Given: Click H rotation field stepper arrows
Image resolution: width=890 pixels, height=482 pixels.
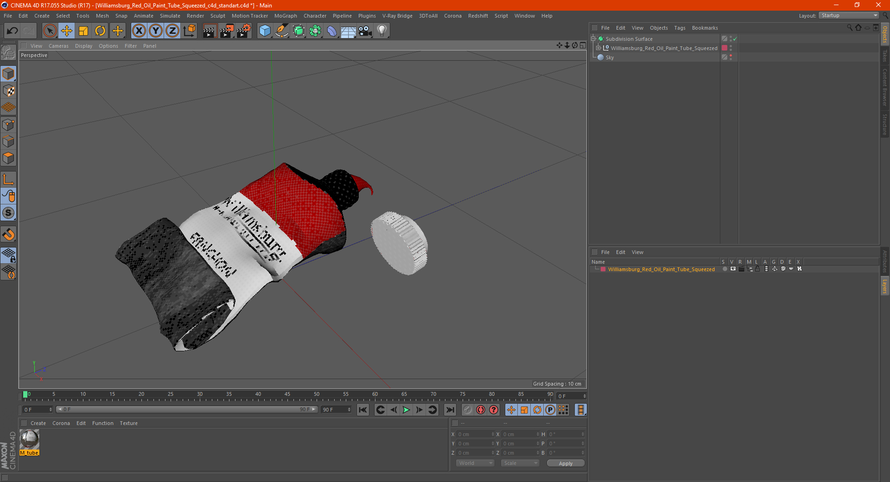Looking at the screenshot, I should [x=583, y=434].
